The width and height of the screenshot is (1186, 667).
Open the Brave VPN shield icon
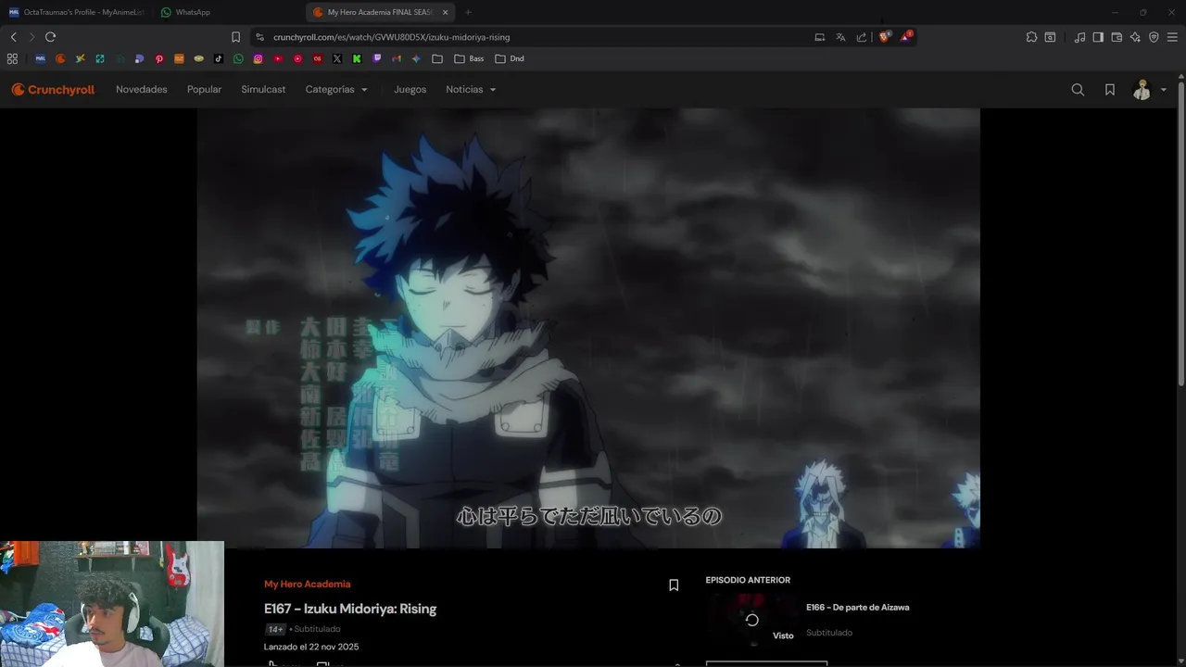1154,37
